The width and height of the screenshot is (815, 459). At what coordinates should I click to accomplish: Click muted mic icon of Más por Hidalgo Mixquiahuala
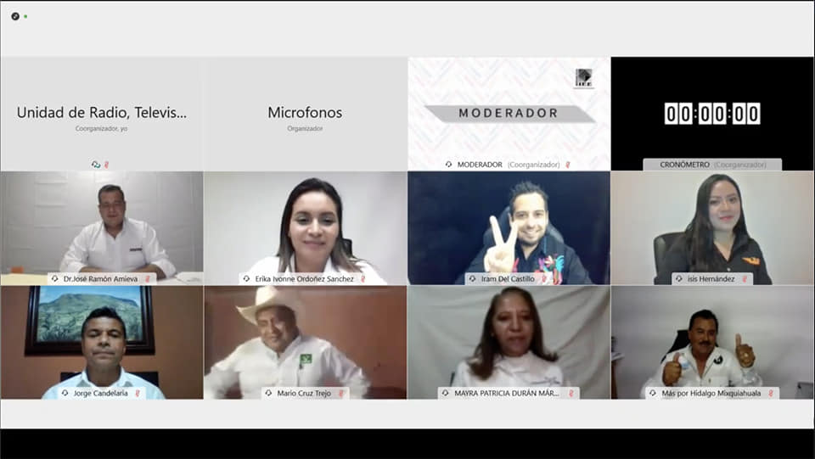point(771,393)
